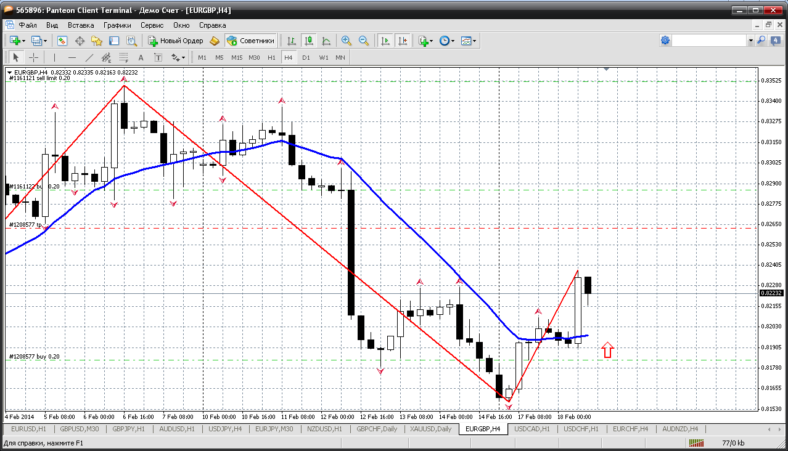The image size is (788, 451).
Task: Open the Графики menu
Action: [117, 25]
